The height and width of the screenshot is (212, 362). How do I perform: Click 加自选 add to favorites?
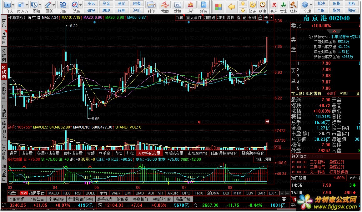click(x=210, y=18)
